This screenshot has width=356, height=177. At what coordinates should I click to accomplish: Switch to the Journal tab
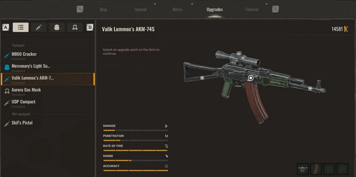pyautogui.click(x=140, y=10)
